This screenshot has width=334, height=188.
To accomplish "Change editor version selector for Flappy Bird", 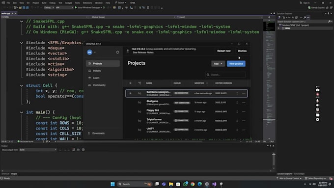I will point(237,111).
